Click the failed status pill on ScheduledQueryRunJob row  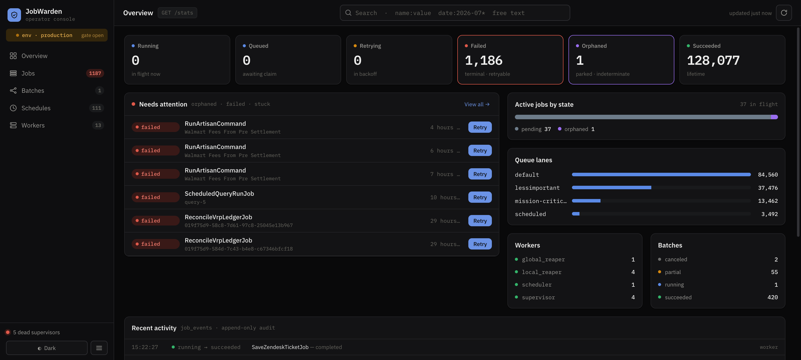(155, 197)
